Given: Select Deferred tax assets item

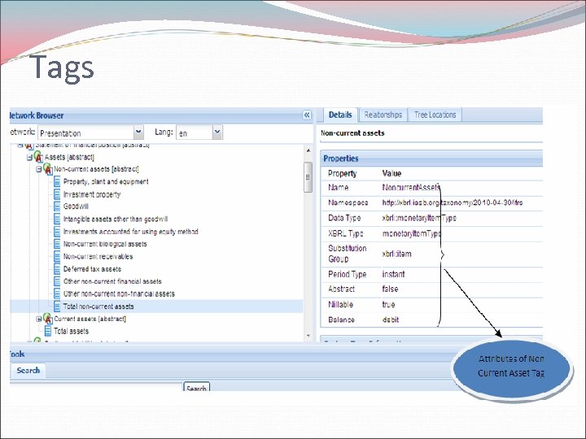Looking at the screenshot, I should tap(92, 269).
